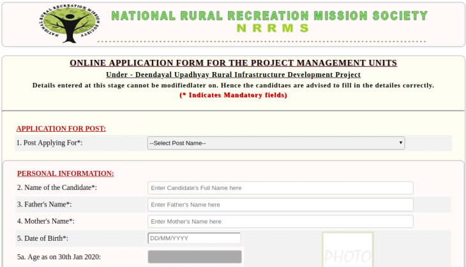Click the 'PERSONAL INFORMATION:' heading
Screen dimensions: 466x267
pyautogui.click(x=65, y=173)
